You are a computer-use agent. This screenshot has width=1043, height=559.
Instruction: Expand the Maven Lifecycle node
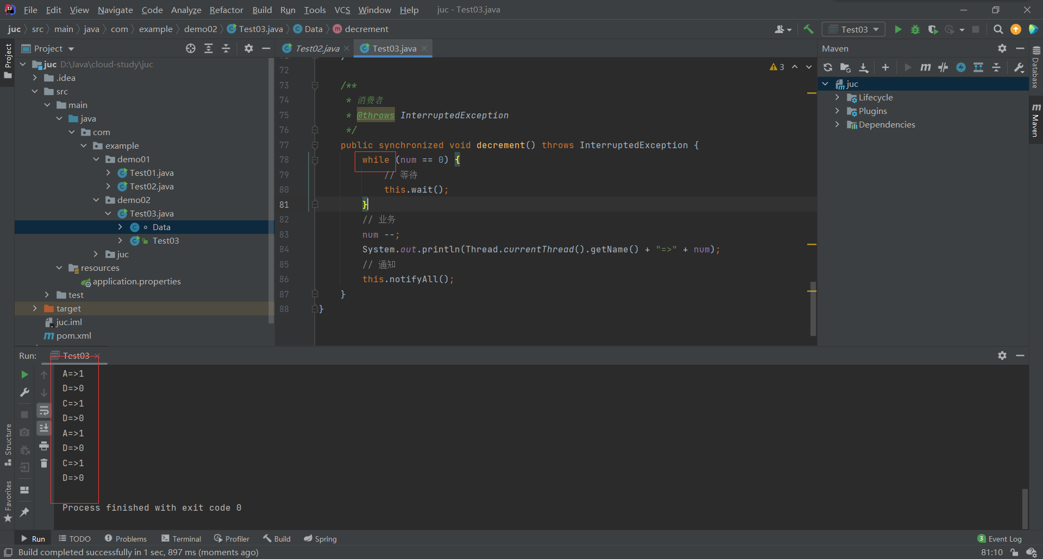pos(837,98)
